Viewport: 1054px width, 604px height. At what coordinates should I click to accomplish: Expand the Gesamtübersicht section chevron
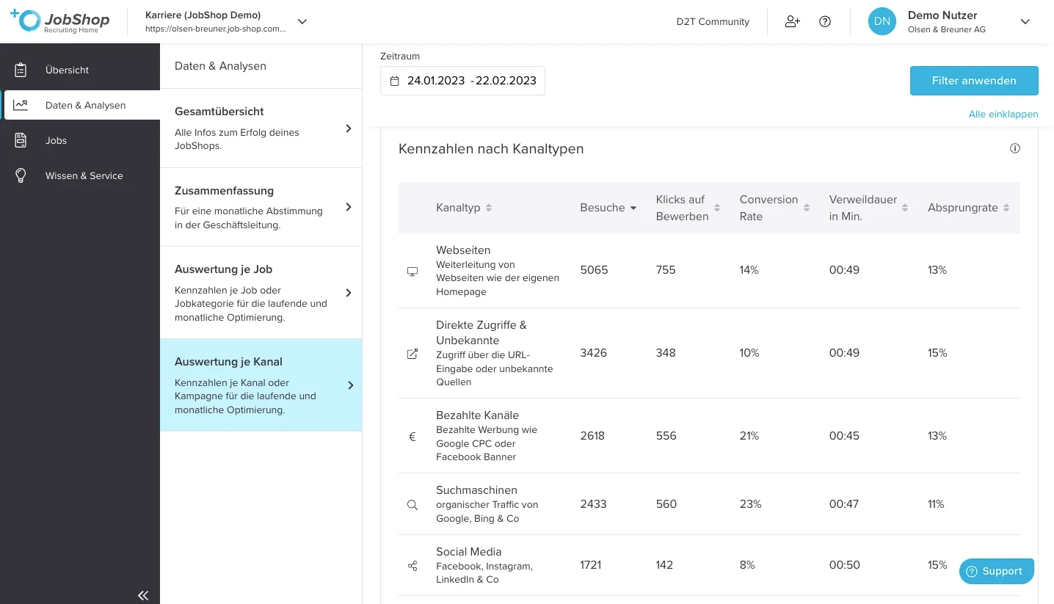pyautogui.click(x=349, y=128)
